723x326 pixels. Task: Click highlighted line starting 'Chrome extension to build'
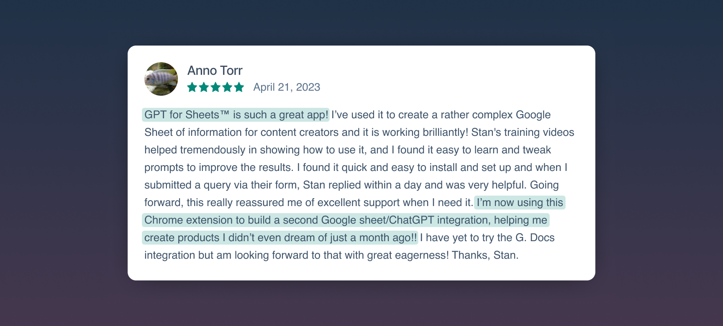pos(346,220)
